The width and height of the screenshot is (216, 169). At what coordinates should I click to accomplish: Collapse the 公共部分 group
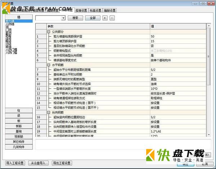(x=49, y=32)
